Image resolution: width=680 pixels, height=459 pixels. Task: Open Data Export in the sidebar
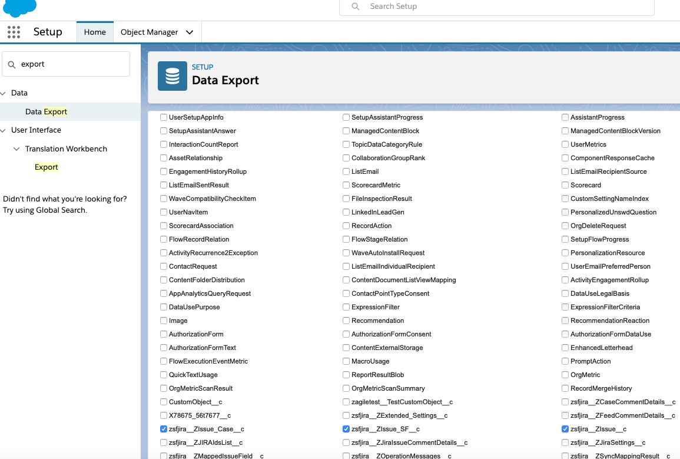[46, 111]
